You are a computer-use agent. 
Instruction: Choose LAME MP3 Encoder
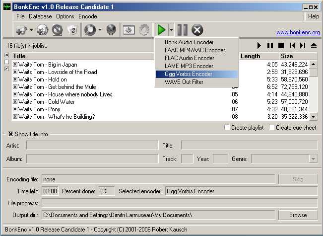tap(196, 66)
